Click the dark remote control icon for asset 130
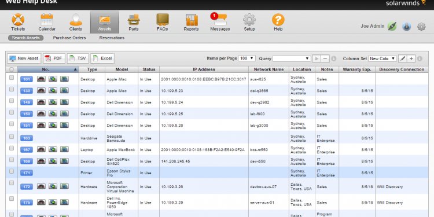The image size is (434, 217). [41, 90]
